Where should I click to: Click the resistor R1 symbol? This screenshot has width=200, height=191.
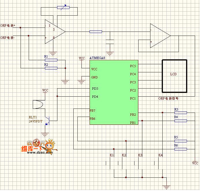[51, 60]
